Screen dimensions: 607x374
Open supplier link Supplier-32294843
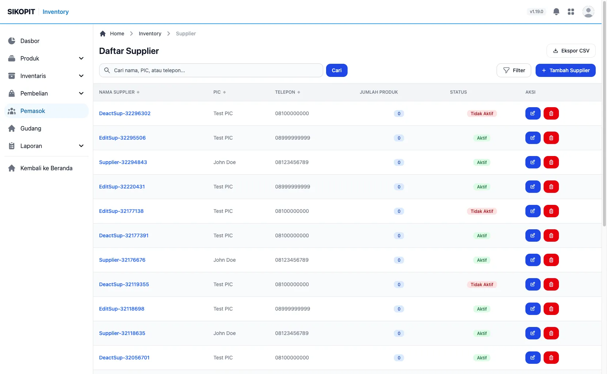click(123, 162)
